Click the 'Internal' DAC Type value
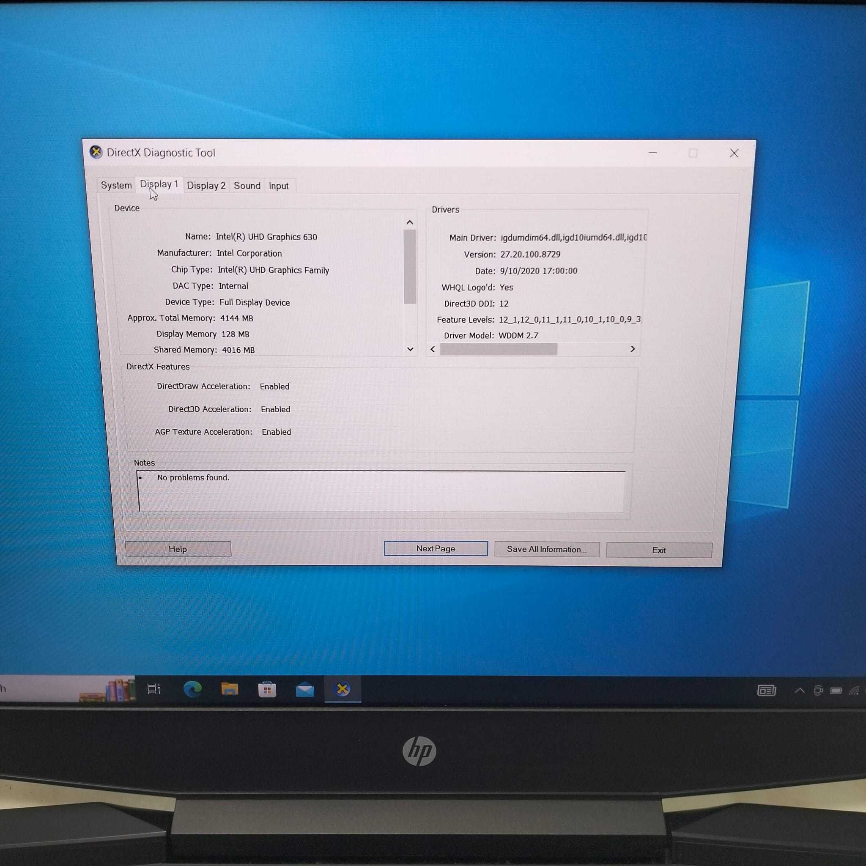 [233, 286]
